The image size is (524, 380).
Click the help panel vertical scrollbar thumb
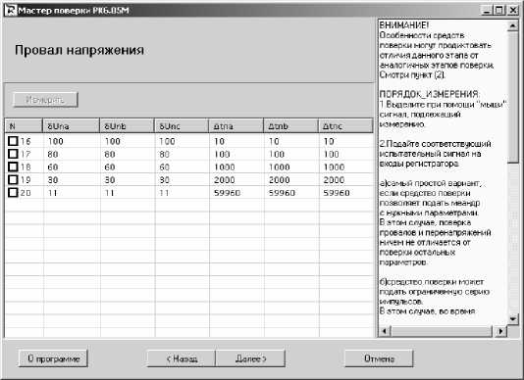[512, 97]
